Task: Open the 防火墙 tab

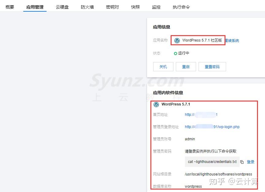Action: (x=87, y=7)
